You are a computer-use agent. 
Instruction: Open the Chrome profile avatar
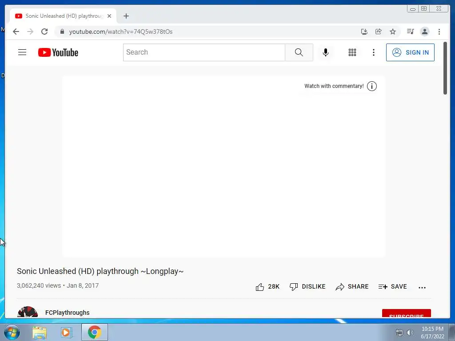(424, 32)
